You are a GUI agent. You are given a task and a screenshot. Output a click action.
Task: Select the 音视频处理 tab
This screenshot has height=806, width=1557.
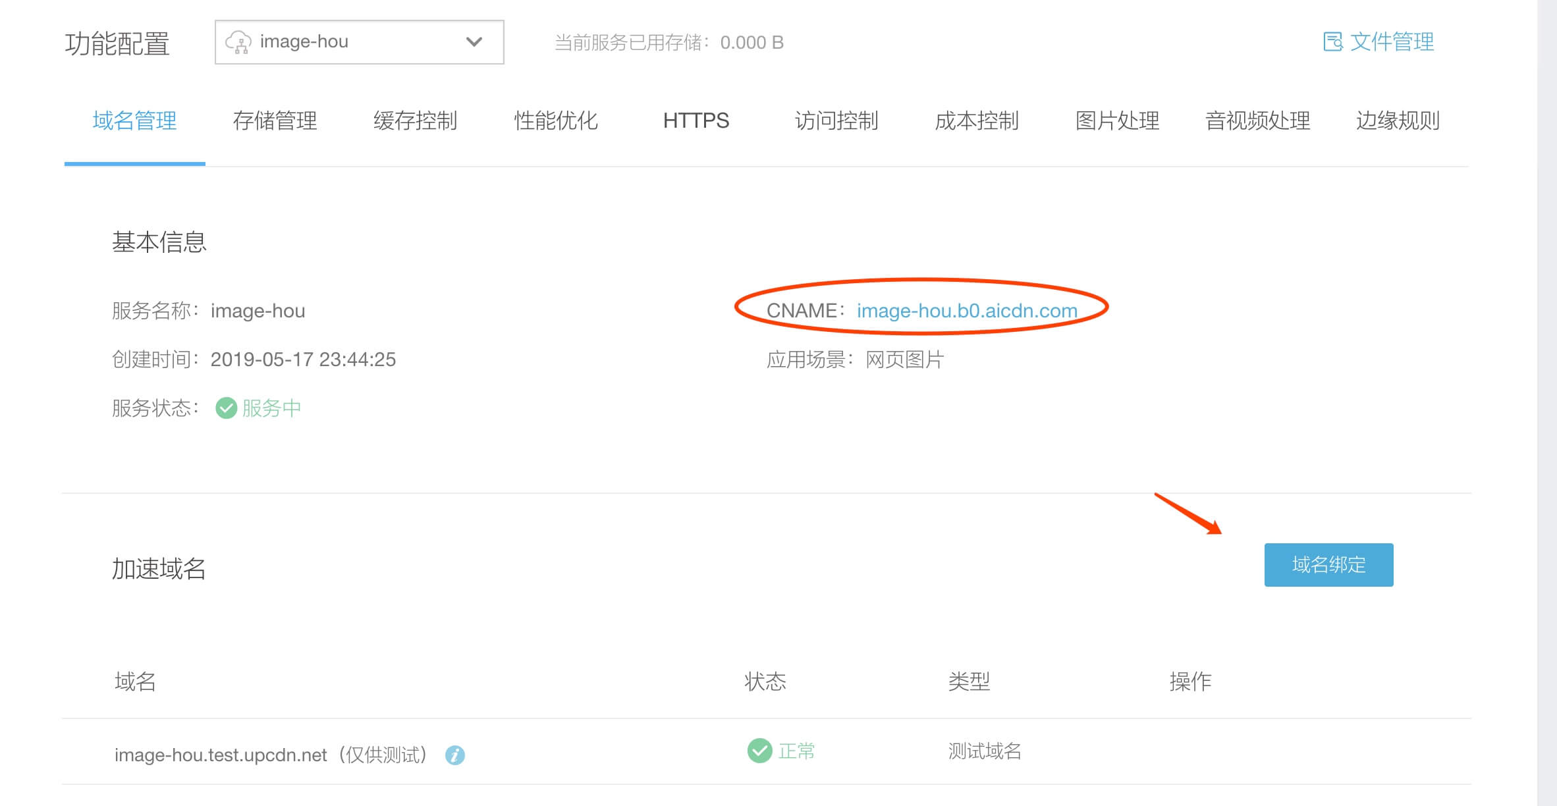coord(1257,121)
